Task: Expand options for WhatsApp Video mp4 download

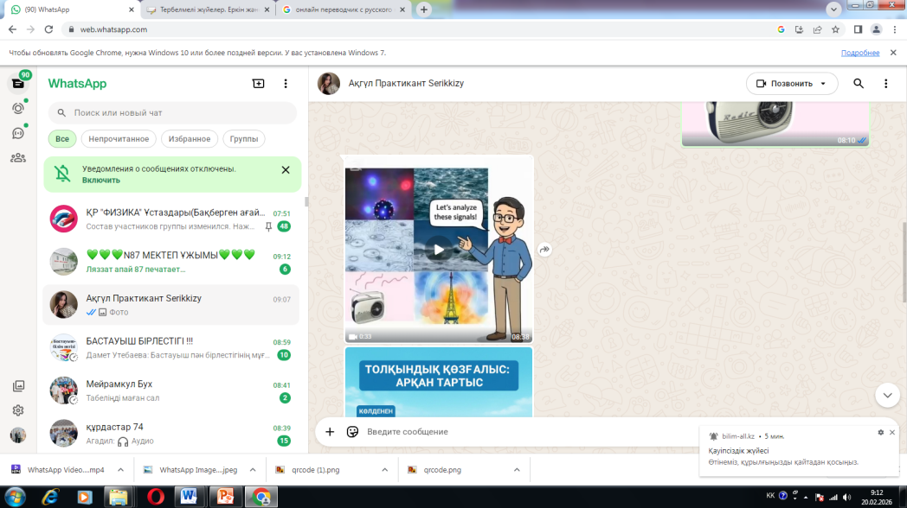Action: pos(120,470)
